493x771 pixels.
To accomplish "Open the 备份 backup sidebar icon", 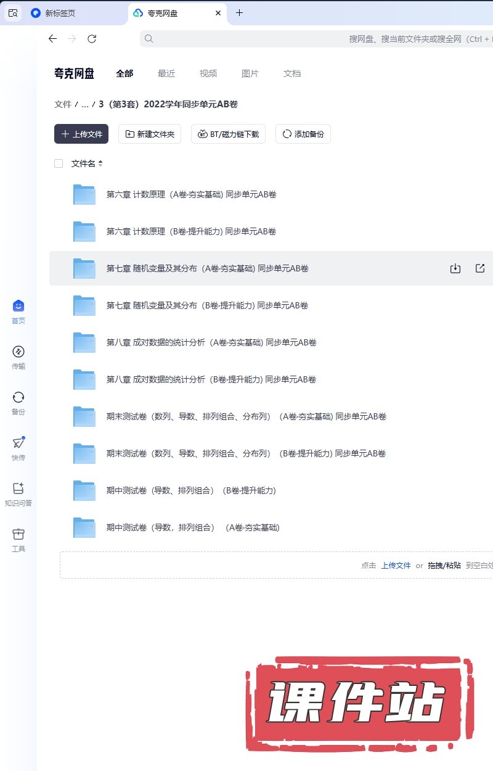I will [18, 398].
